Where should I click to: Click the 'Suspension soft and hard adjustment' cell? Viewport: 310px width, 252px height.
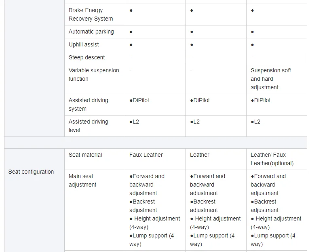pyautogui.click(x=270, y=79)
